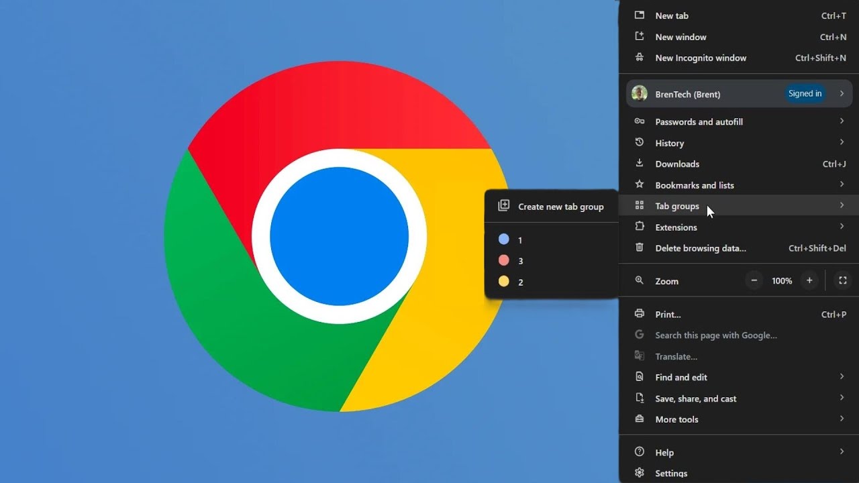Screen dimensions: 859x483
Task: Click the 100% zoom value
Action: [x=782, y=281]
